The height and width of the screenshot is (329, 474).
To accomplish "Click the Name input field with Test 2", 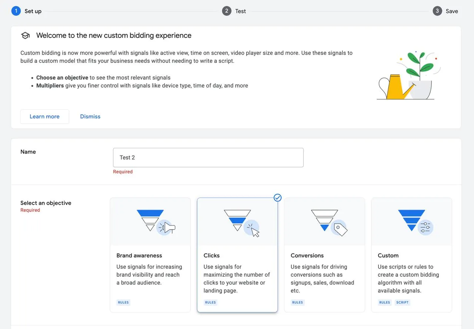I will tap(208, 158).
